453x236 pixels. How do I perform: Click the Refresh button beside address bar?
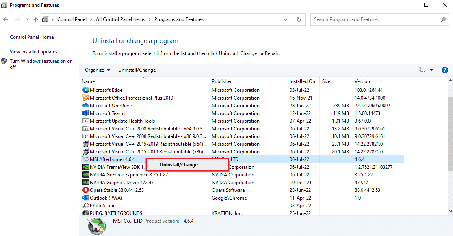tap(299, 19)
